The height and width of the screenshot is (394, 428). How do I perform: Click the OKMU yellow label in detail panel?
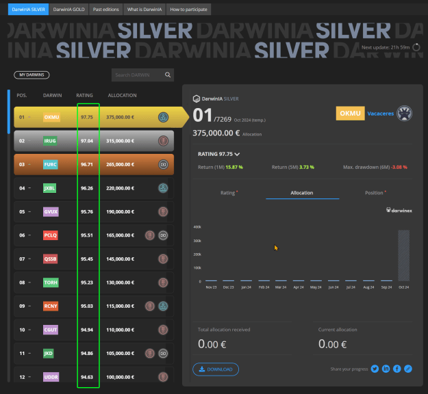click(350, 113)
